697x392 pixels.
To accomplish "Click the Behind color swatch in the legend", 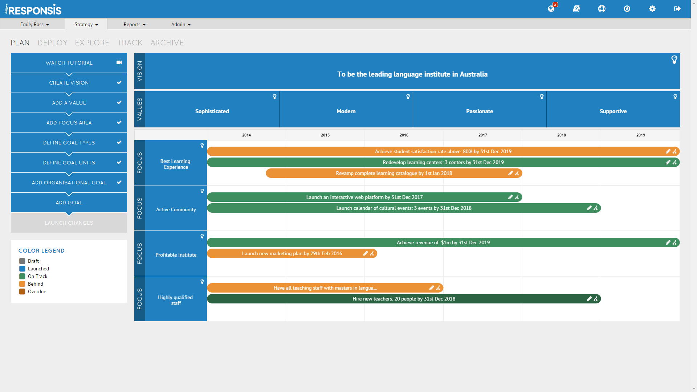I will (x=22, y=284).
